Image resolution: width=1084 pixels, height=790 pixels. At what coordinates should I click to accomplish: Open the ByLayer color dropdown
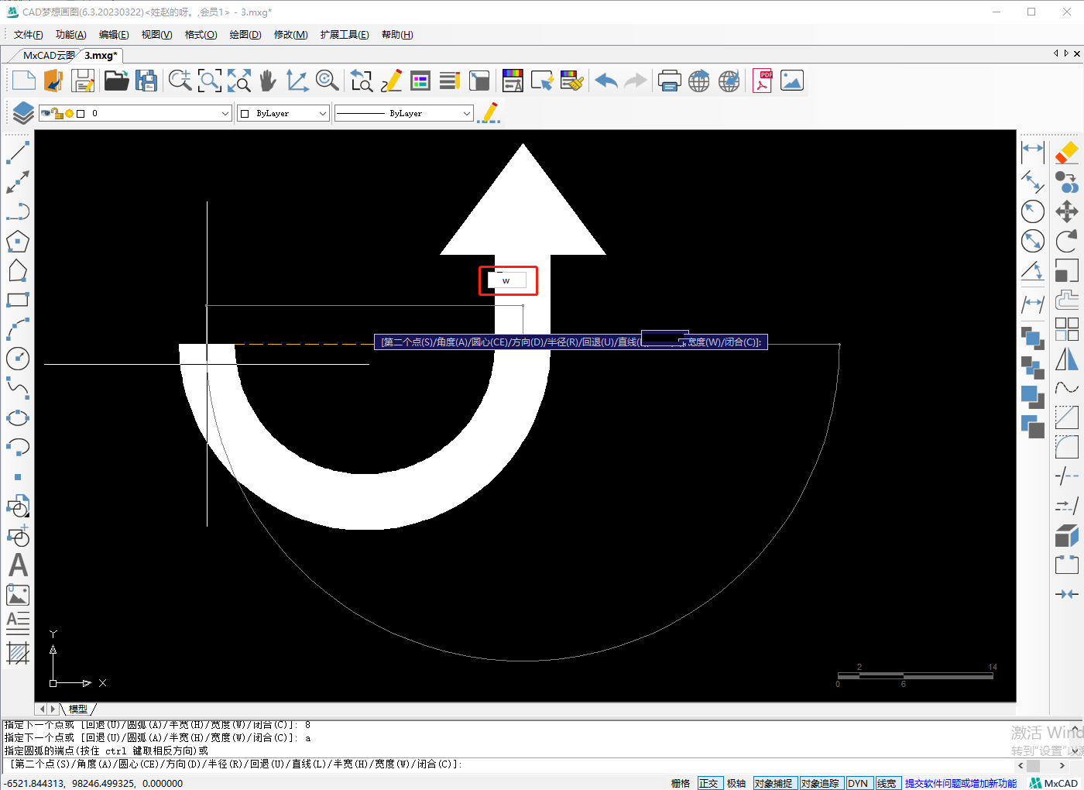tap(323, 113)
